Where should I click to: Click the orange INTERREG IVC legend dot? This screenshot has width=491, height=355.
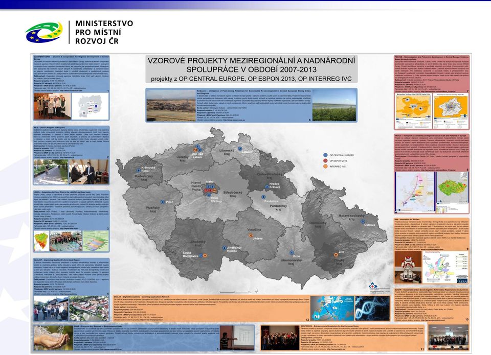[x=325, y=167]
